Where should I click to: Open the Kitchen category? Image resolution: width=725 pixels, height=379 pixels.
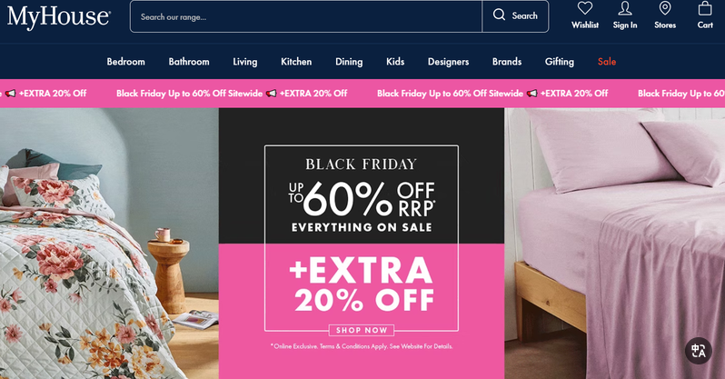click(296, 62)
